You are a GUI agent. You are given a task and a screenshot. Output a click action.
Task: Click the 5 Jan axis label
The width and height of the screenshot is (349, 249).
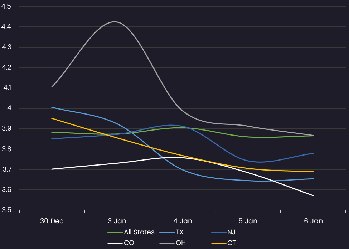(x=248, y=221)
